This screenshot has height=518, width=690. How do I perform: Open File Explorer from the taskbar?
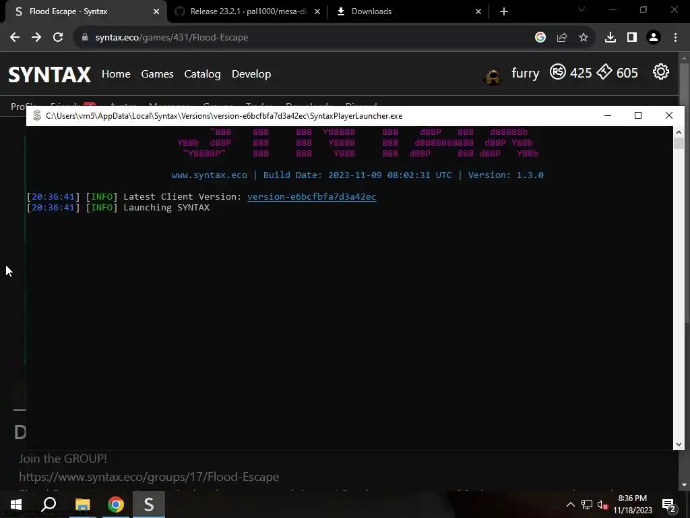[82, 505]
